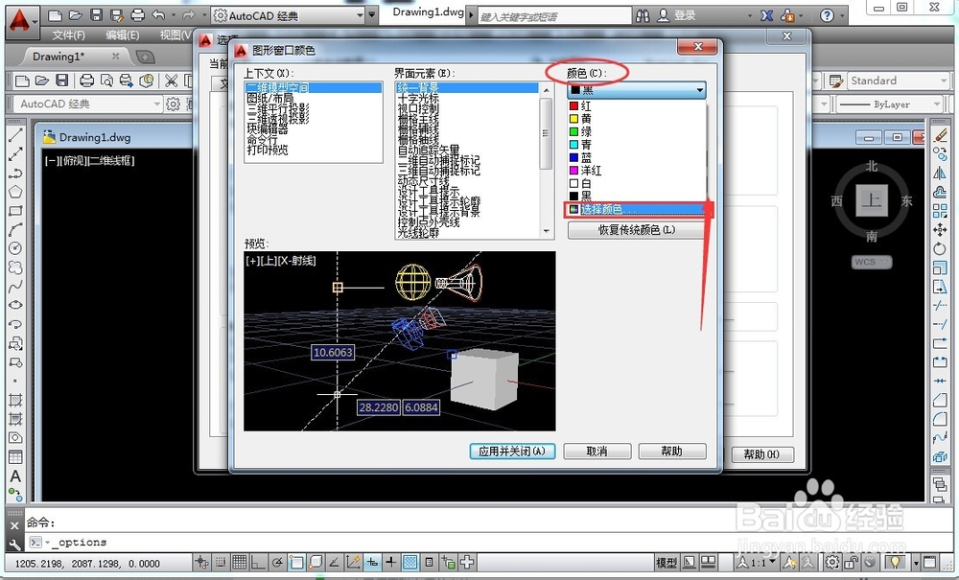Pick the 黄 yellow color swatch

coord(573,119)
